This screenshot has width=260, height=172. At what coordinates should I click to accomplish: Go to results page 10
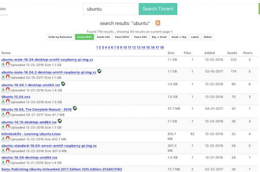point(125,48)
